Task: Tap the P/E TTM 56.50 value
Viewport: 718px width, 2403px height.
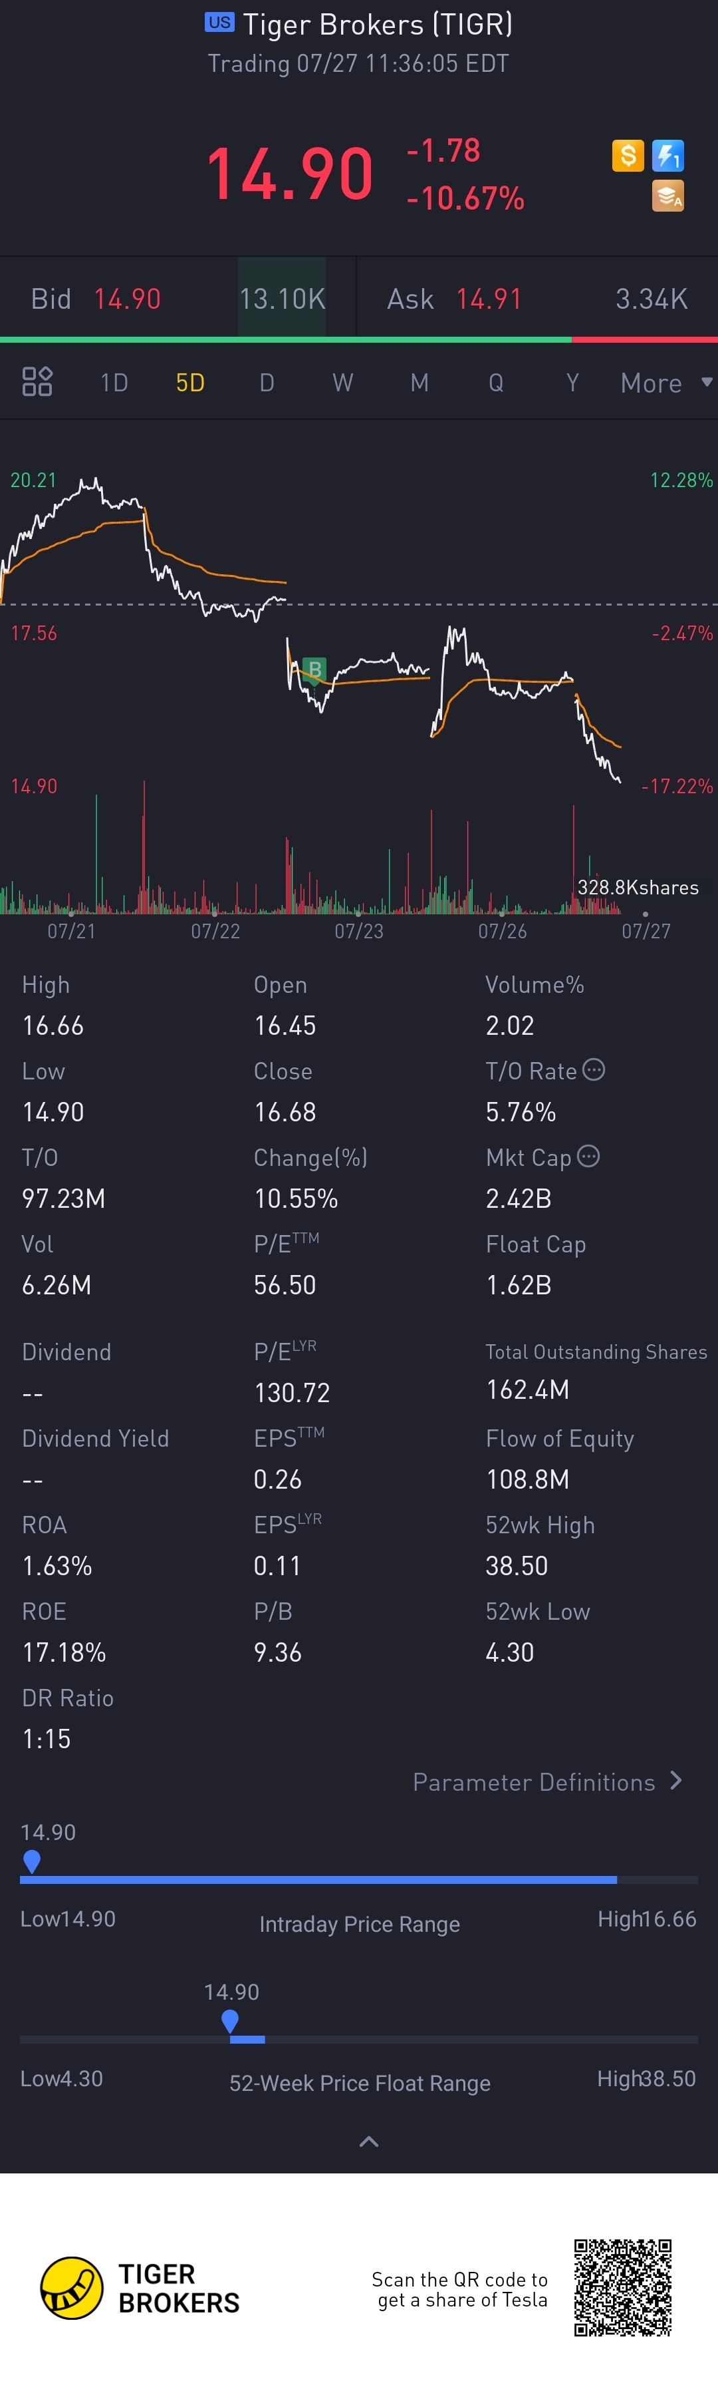Action: click(x=285, y=1284)
